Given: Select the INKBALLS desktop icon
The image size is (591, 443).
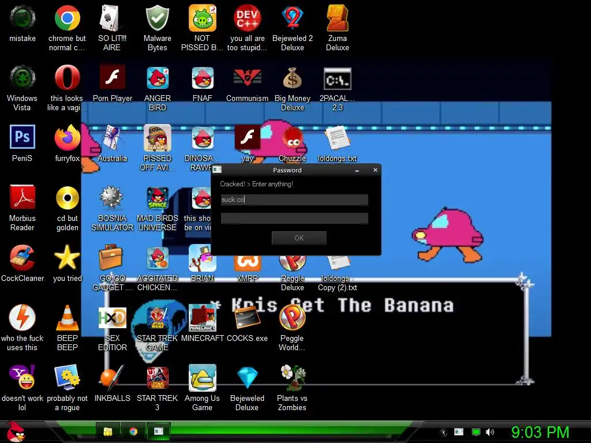Looking at the screenshot, I should click(112, 377).
